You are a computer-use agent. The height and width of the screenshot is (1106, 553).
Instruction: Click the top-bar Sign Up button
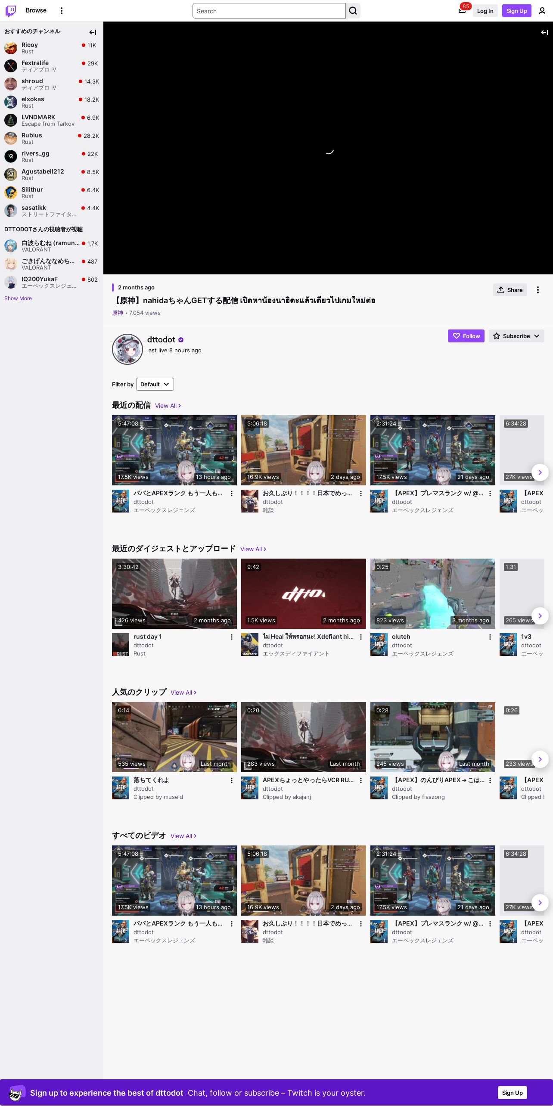click(x=517, y=11)
